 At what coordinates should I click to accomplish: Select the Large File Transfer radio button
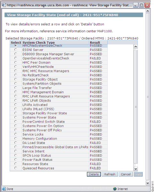(x=16, y=88)
